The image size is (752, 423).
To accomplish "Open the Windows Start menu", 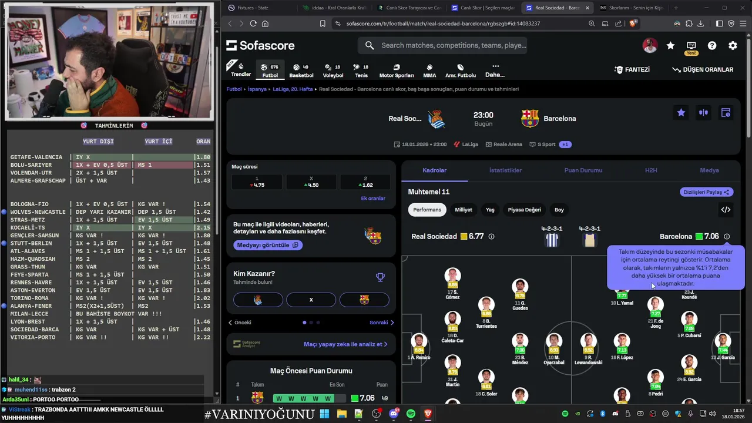I will 324,414.
